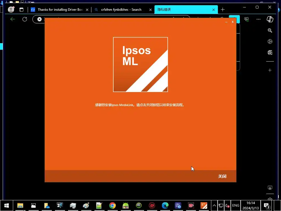Refresh the page in Edge

pos(25,19)
